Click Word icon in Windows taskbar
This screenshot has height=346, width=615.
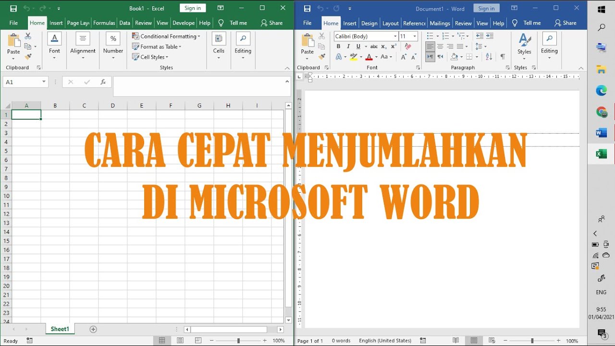point(602,133)
